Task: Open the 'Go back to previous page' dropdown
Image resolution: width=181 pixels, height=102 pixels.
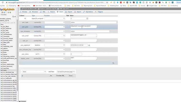Action: pos(66,72)
